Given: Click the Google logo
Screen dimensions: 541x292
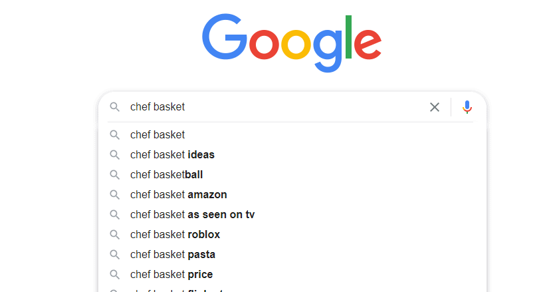Looking at the screenshot, I should coord(292,43).
